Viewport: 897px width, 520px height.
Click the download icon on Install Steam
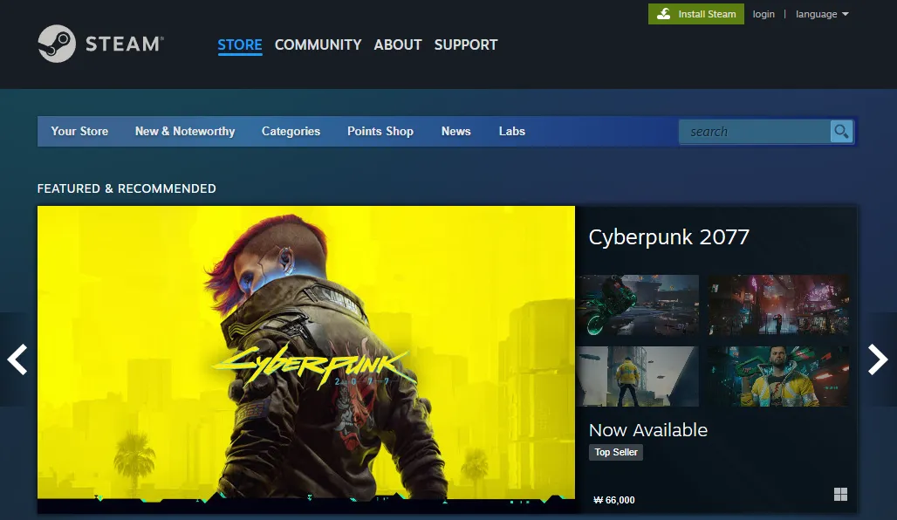[664, 14]
